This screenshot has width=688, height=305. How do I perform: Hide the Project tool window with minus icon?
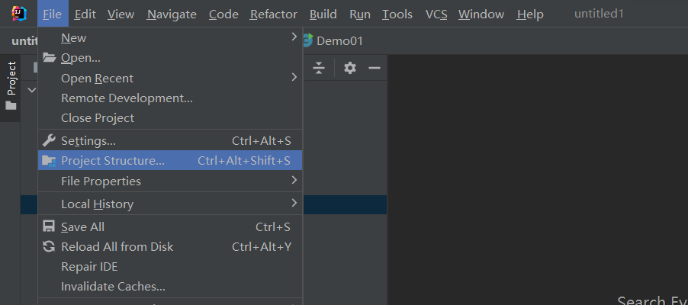(375, 68)
